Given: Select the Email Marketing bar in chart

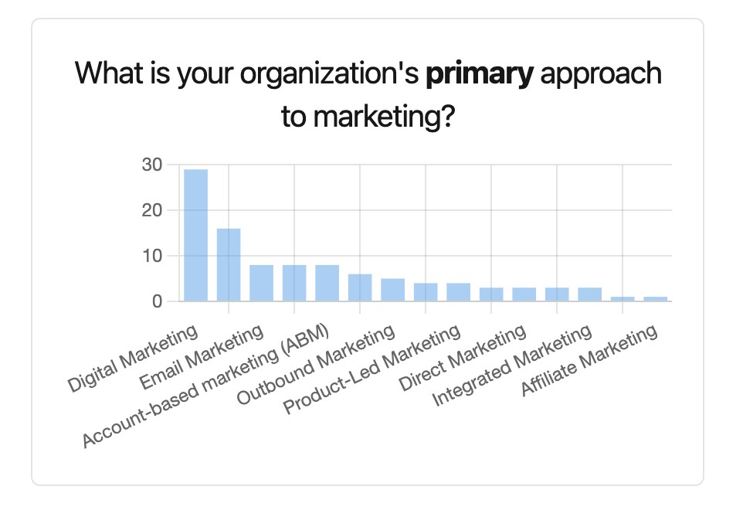Looking at the screenshot, I should point(261,283).
